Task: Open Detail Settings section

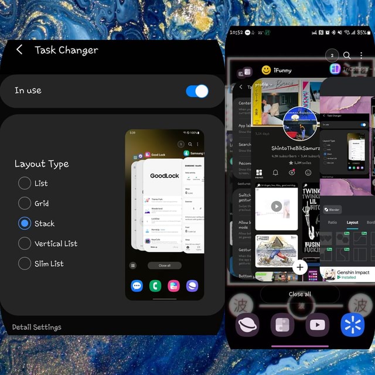Action: click(x=37, y=327)
